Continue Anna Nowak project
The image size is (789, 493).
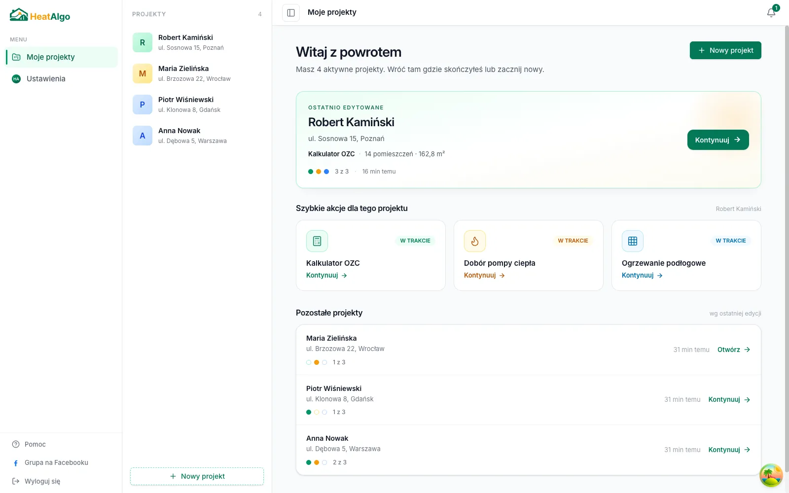(729, 450)
